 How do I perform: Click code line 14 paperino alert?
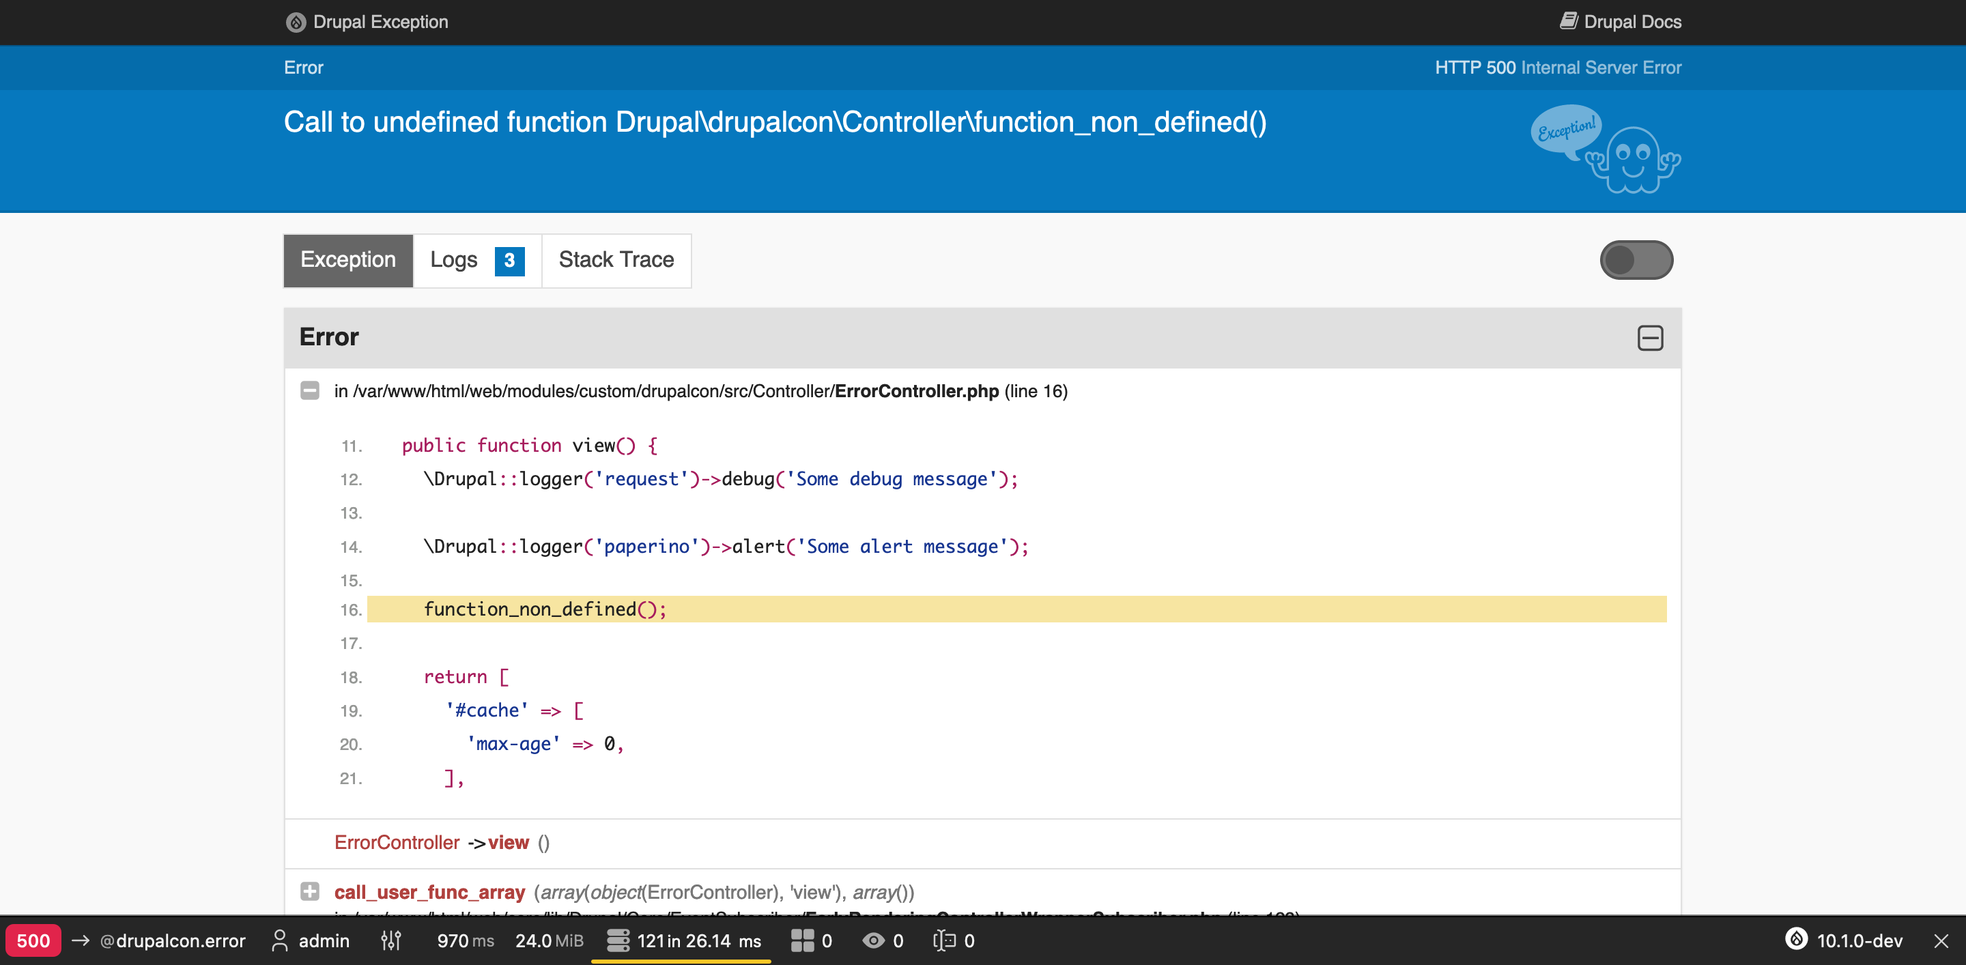[726, 546]
